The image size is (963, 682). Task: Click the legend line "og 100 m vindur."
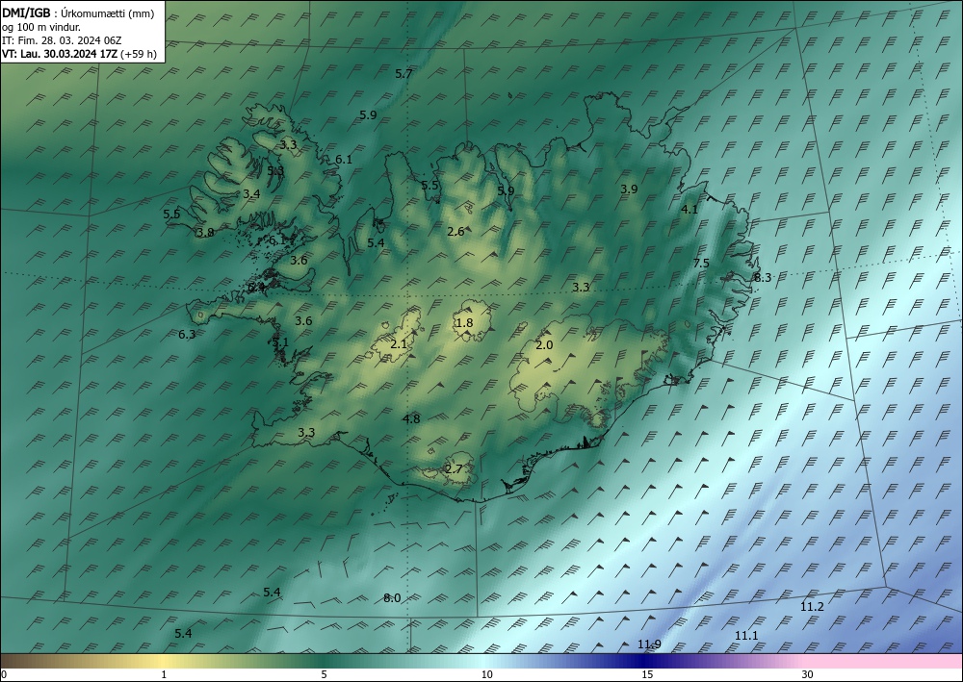pyautogui.click(x=41, y=27)
